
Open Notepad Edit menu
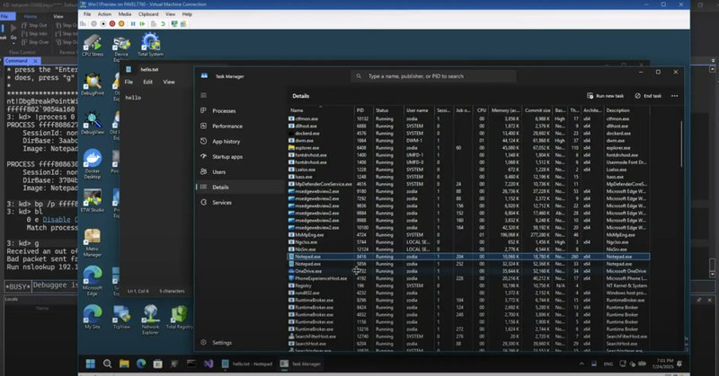pos(147,82)
